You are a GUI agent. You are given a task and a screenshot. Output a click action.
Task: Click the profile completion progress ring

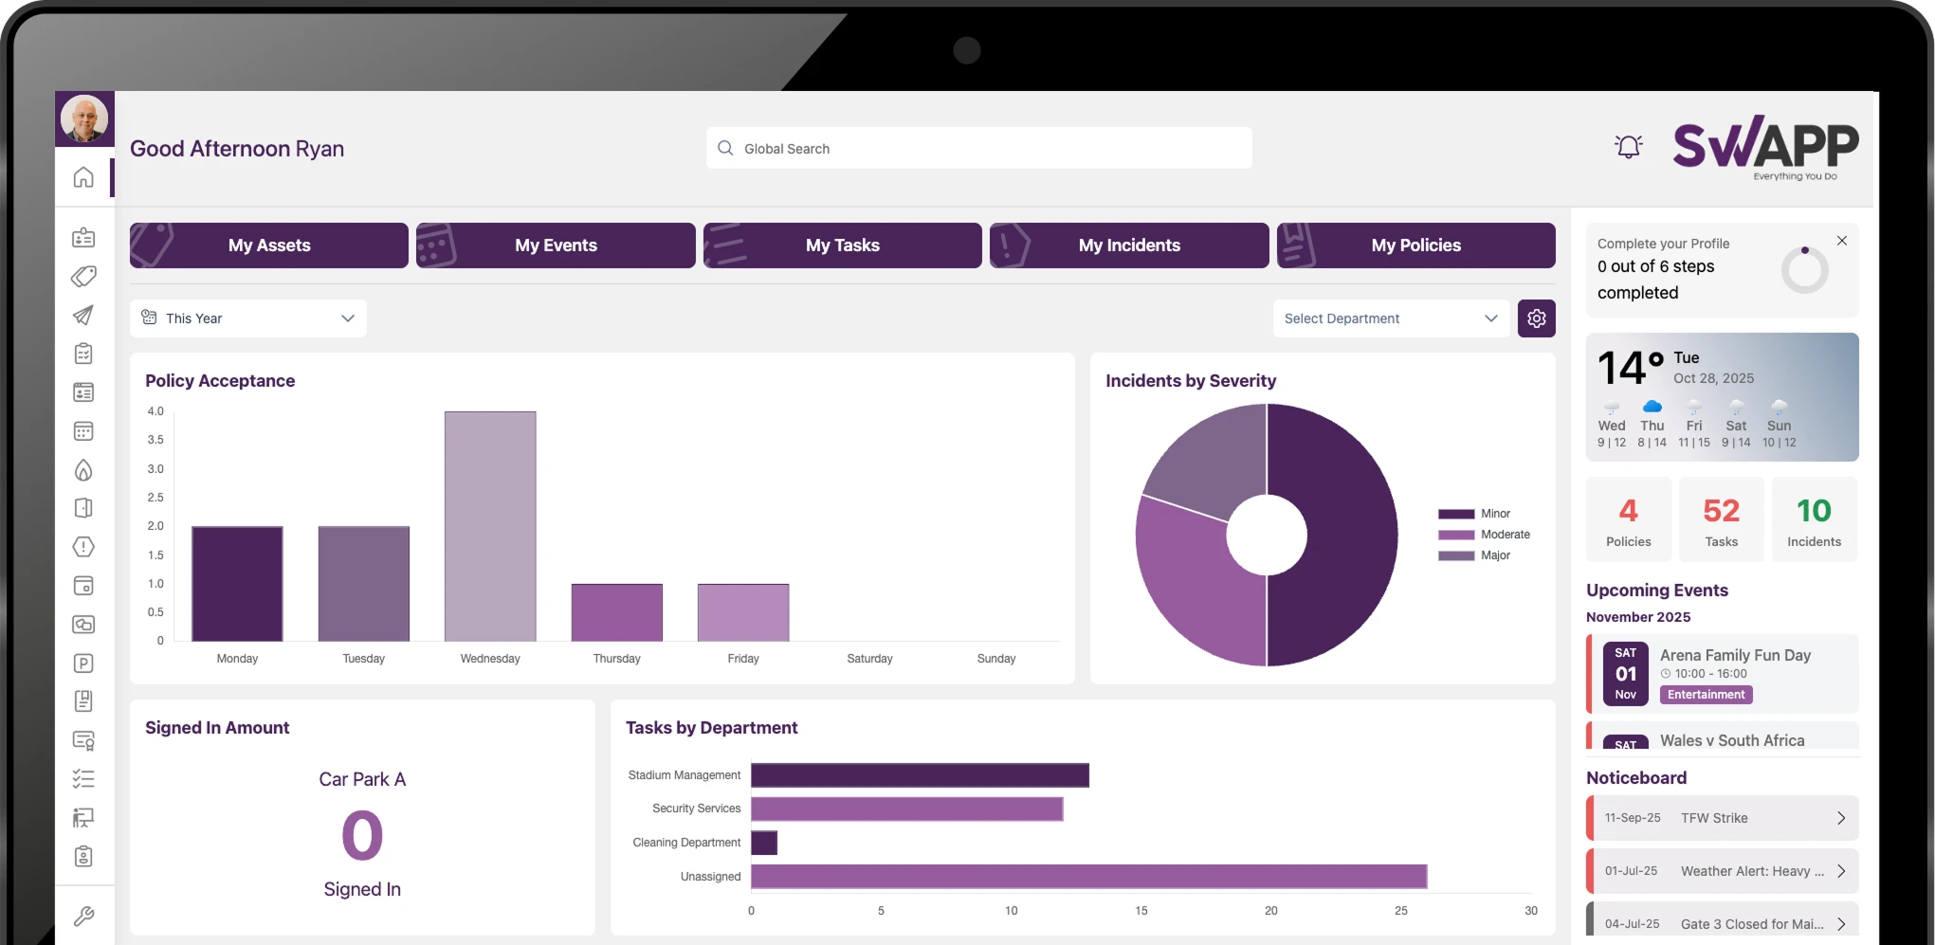pyautogui.click(x=1804, y=268)
